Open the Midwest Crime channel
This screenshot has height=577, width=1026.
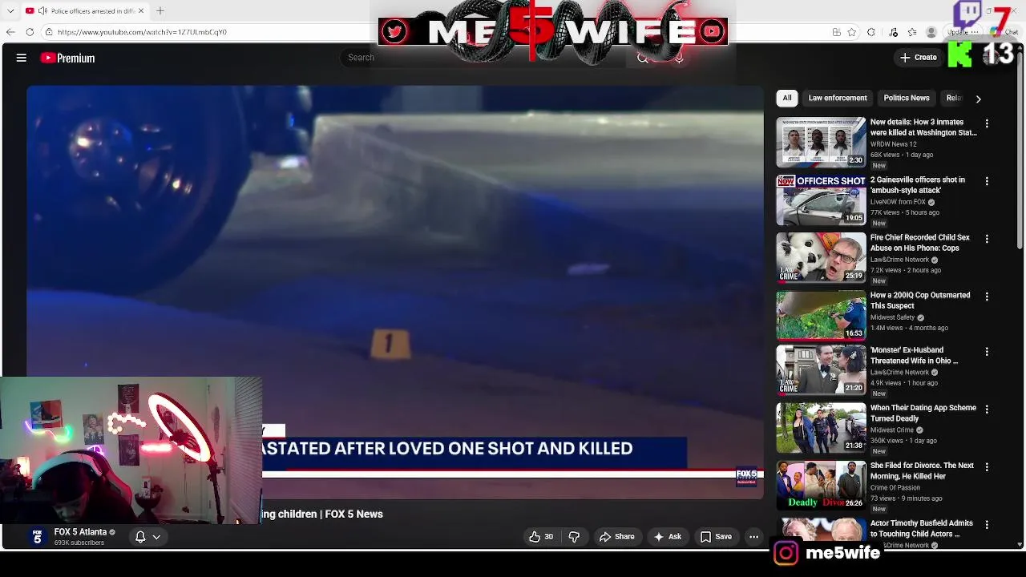point(891,430)
